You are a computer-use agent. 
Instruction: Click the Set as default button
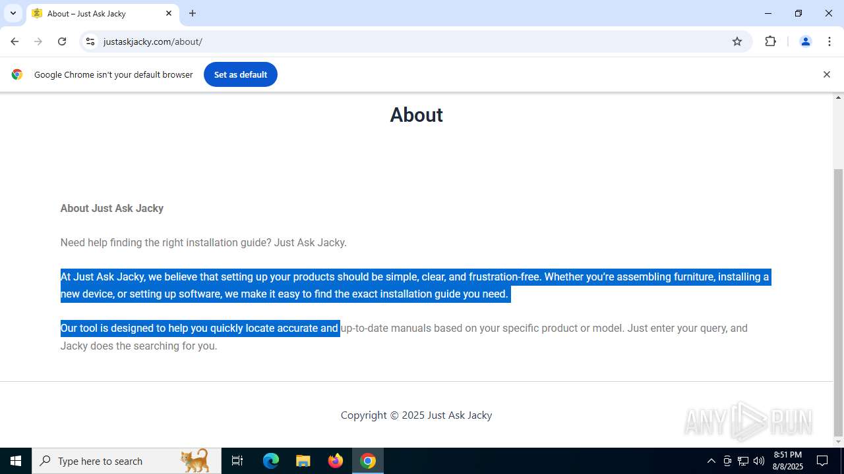[x=241, y=74]
